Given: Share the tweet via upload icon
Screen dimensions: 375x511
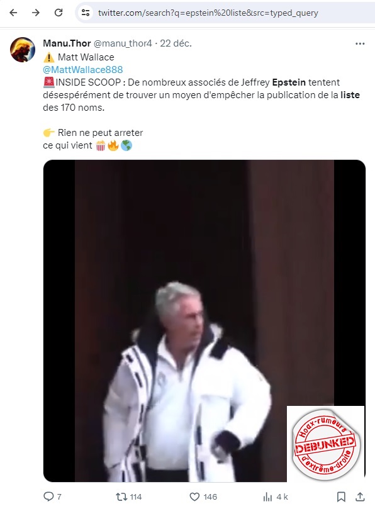Looking at the screenshot, I should pyautogui.click(x=360, y=497).
